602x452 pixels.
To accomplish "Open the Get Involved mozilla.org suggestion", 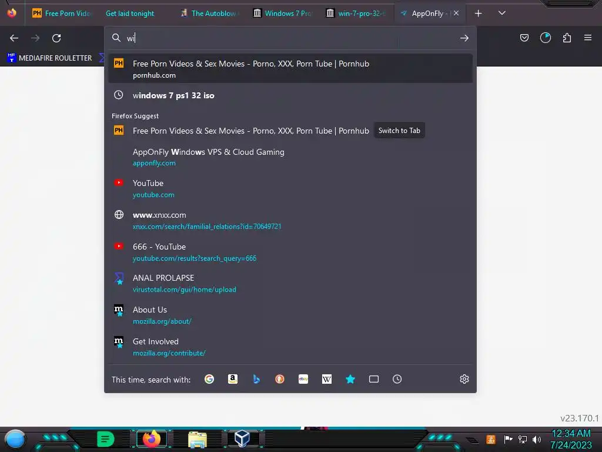I will pos(290,347).
